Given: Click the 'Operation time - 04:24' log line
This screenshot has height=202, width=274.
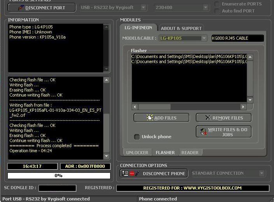Looking at the screenshot, I should point(31,151).
